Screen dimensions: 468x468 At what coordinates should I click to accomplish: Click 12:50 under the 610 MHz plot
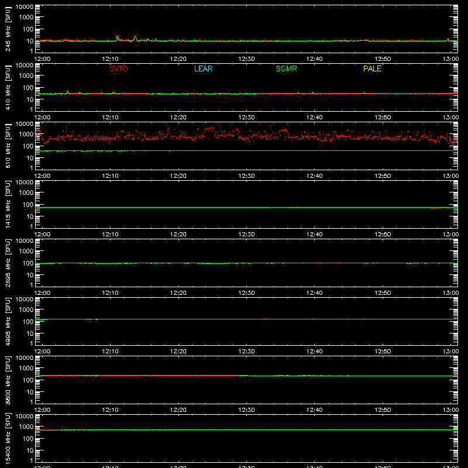click(383, 176)
